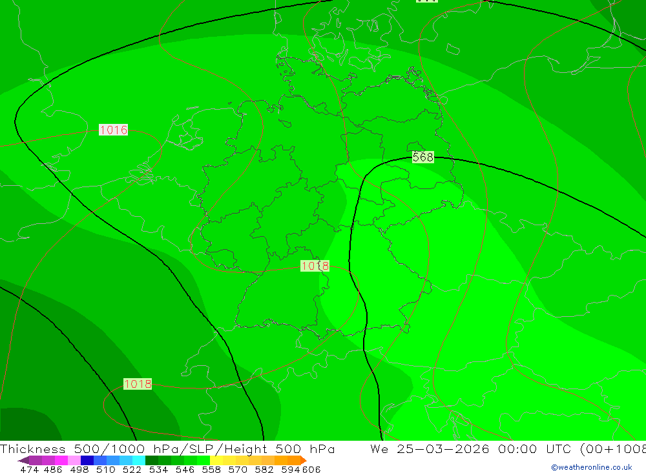Select the 510 legend value

(x=106, y=470)
